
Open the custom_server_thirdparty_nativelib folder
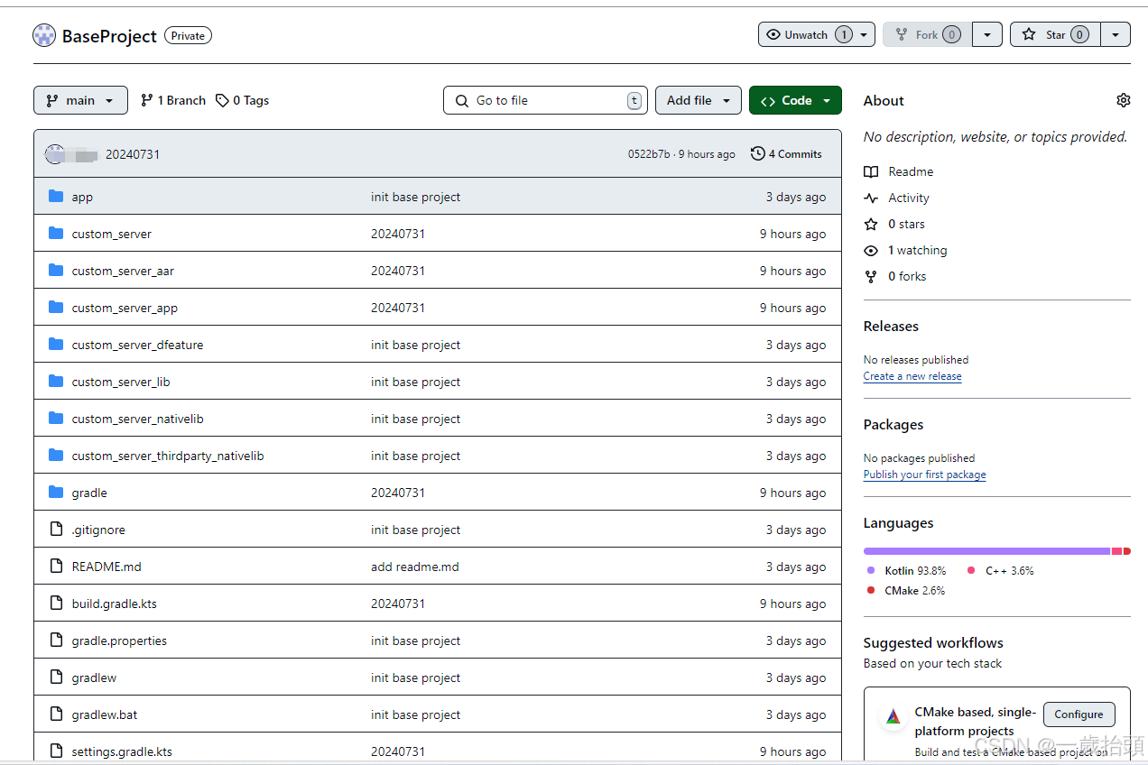pos(168,456)
